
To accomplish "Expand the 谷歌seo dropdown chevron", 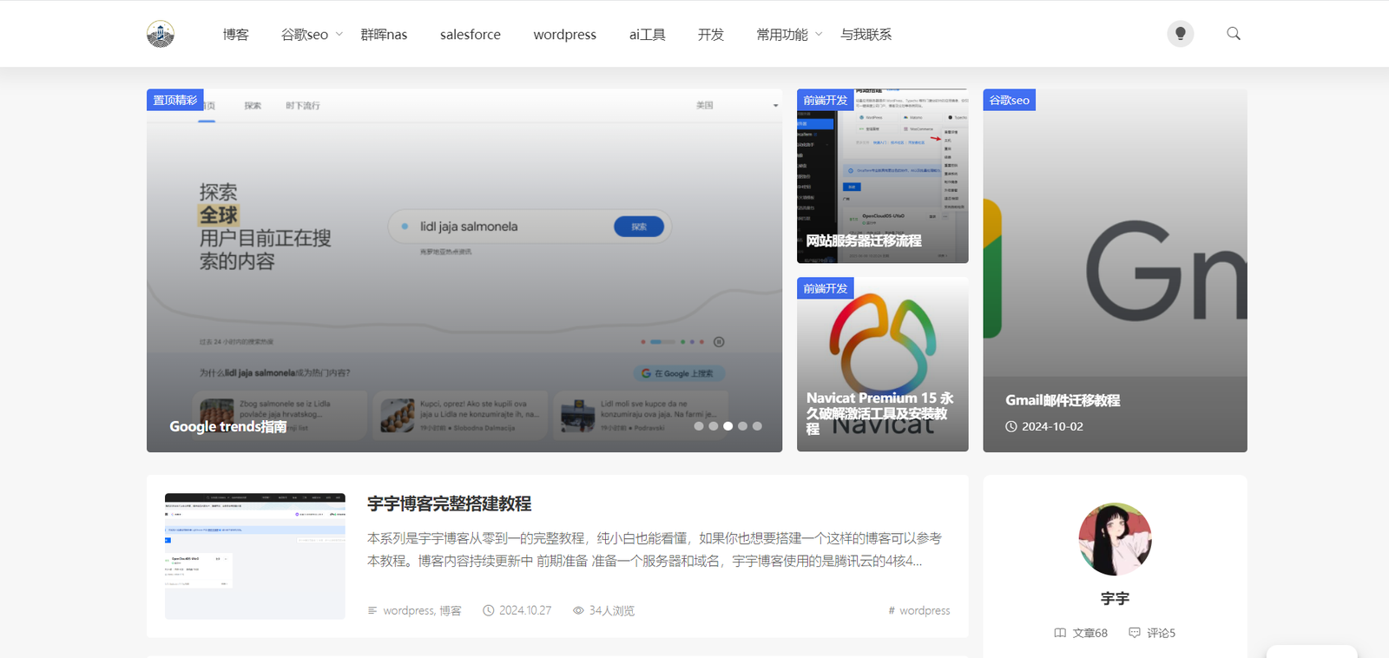I will 339,34.
